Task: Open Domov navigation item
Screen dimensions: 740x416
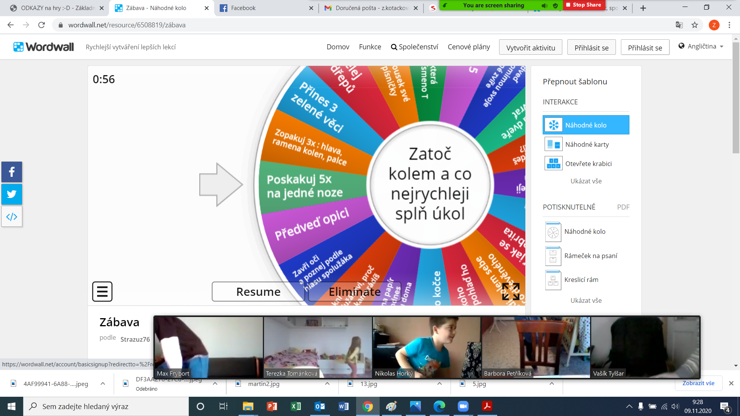Action: tap(338, 47)
